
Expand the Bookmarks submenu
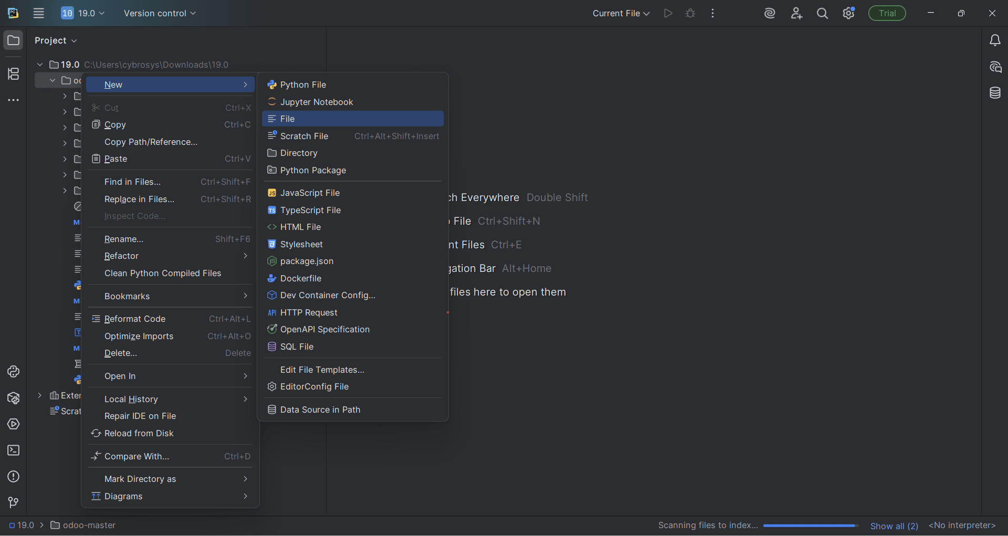170,296
